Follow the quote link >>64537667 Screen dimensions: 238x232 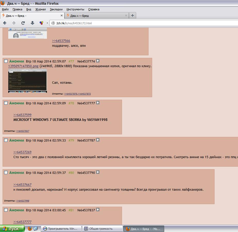[x=22, y=184]
